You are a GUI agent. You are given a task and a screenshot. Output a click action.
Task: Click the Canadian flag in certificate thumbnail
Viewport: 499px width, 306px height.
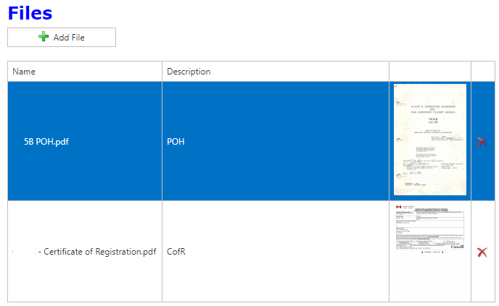398,207
